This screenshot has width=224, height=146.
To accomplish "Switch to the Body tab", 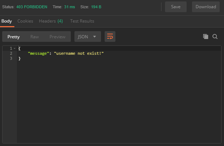I will [7, 21].
